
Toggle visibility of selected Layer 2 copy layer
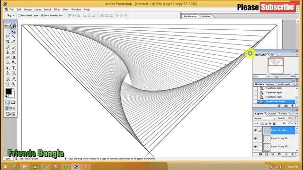pos(255,130)
